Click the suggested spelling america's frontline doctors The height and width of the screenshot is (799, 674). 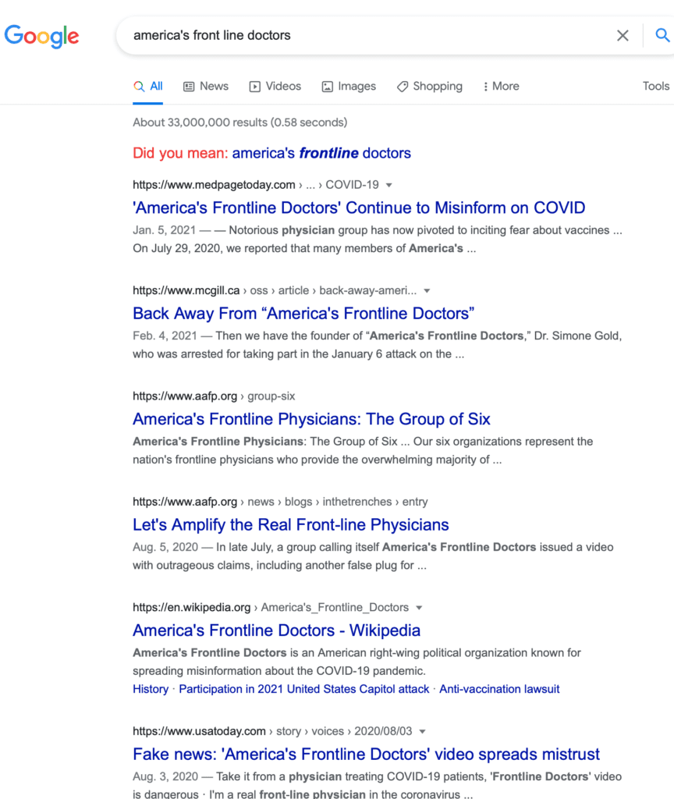coord(321,153)
